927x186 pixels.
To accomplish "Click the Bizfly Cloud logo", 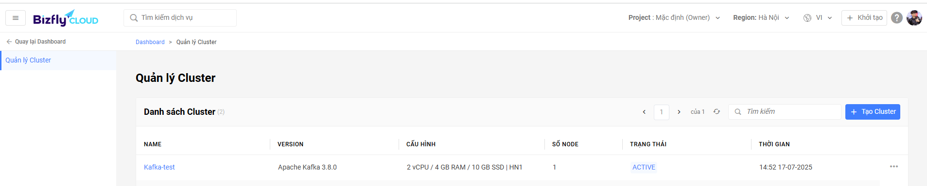I will [66, 18].
